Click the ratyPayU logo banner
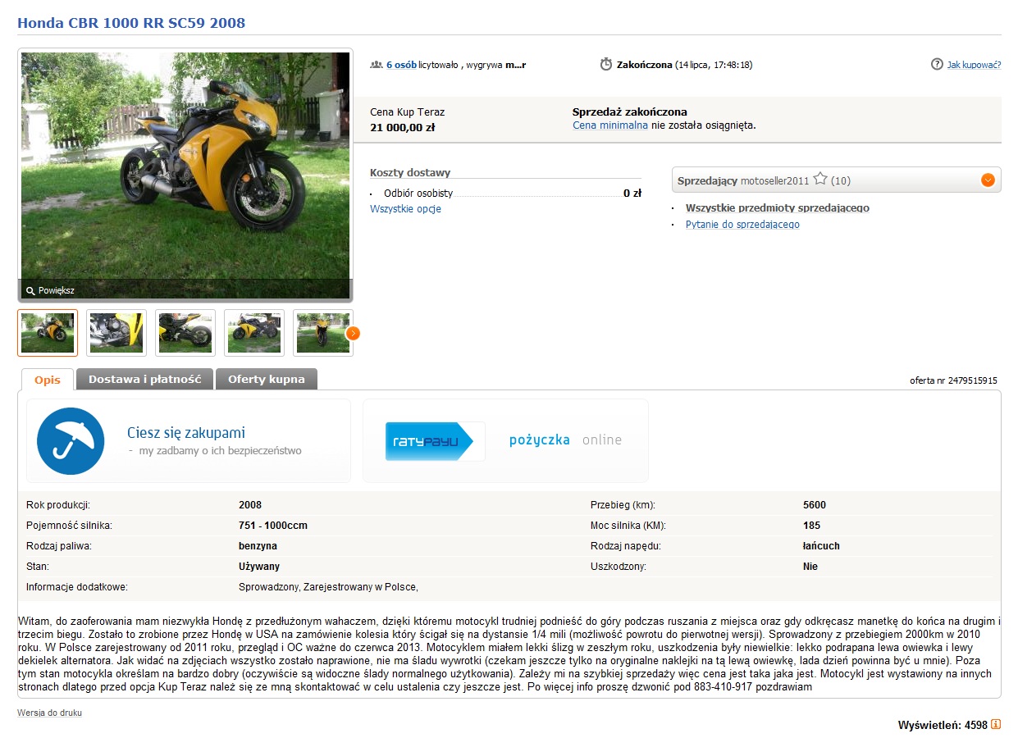 [436, 441]
